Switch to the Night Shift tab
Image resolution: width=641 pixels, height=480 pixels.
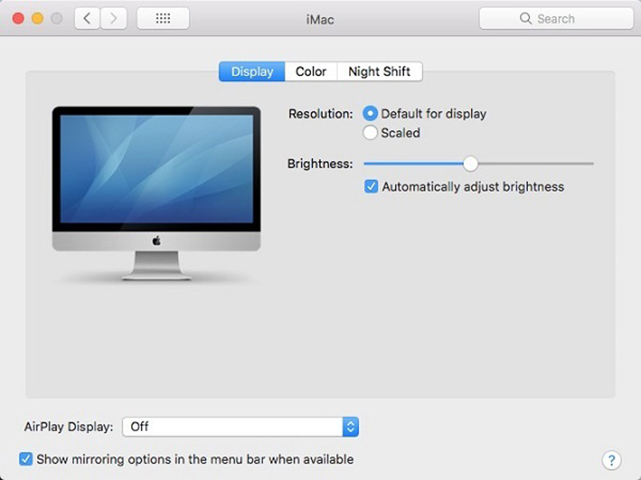(x=379, y=71)
